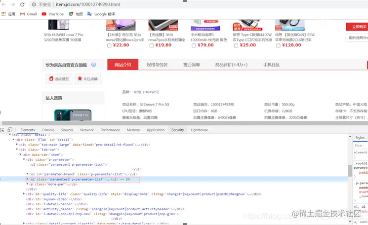Screen dimensions: 368x225
Task: Select the div id J-detail-banner node
Action: click(57, 204)
